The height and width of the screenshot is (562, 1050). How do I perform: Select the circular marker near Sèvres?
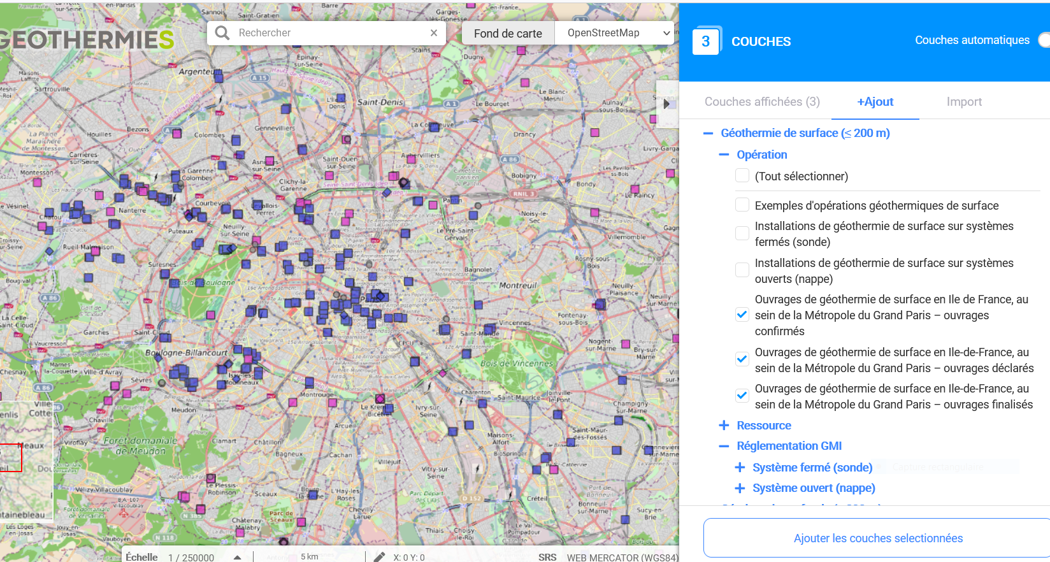click(162, 383)
